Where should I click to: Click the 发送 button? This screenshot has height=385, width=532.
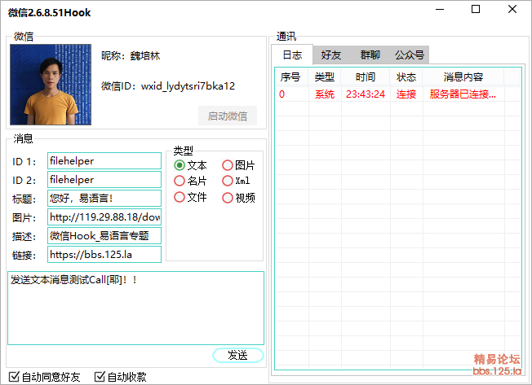(x=237, y=355)
